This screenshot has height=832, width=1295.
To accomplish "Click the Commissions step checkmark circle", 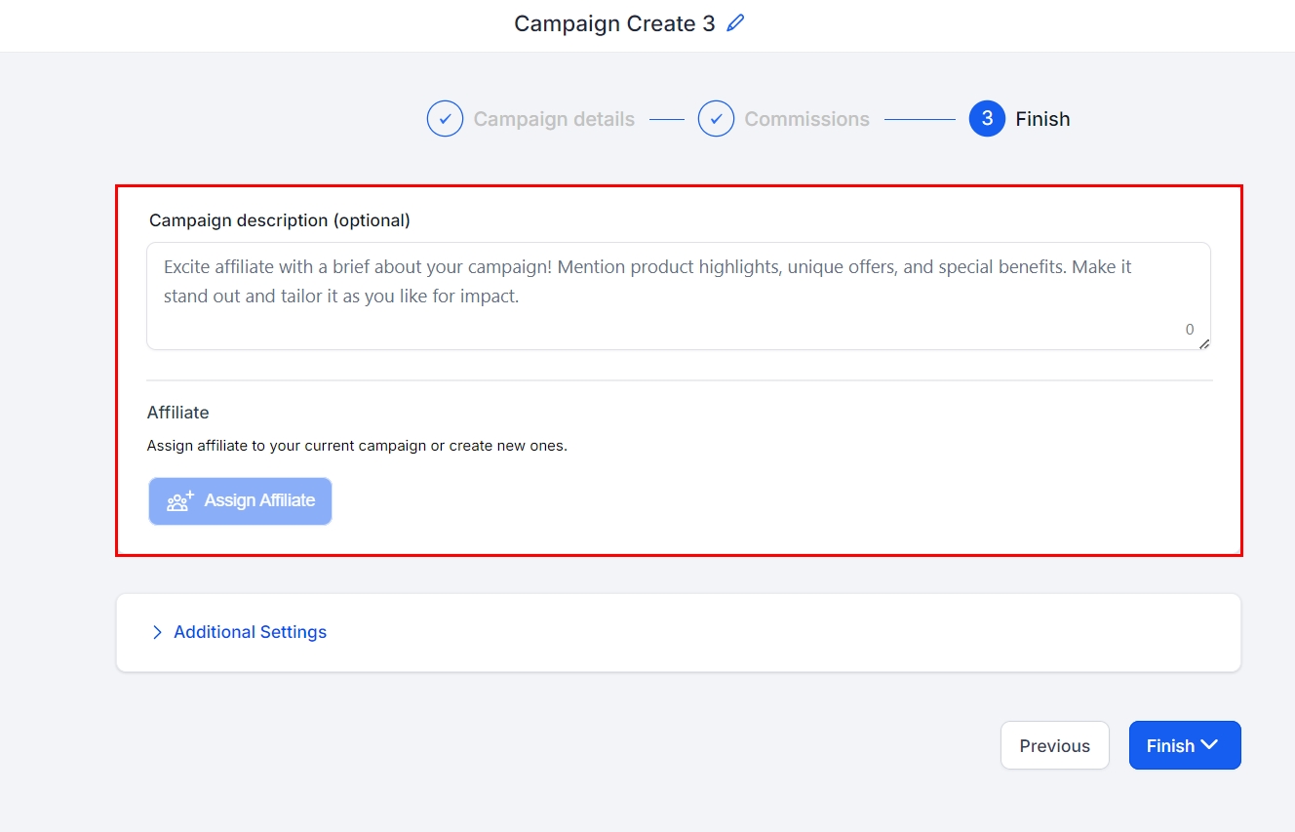I will click(x=716, y=119).
